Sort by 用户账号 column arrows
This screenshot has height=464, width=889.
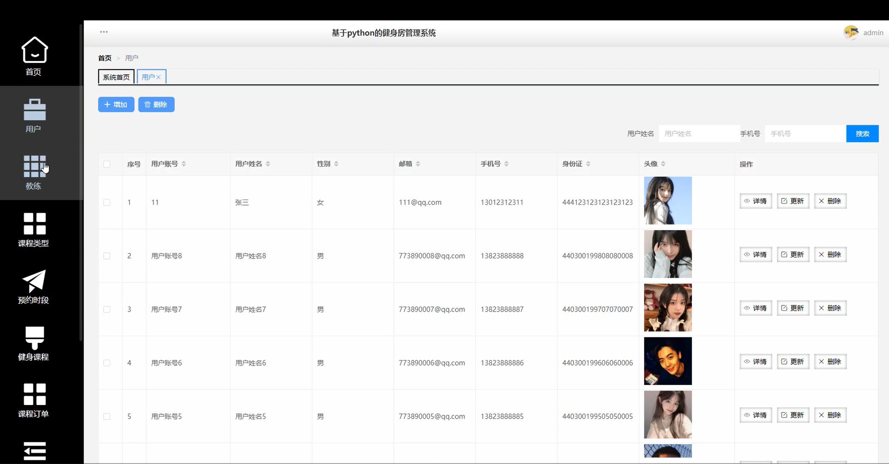pos(184,164)
